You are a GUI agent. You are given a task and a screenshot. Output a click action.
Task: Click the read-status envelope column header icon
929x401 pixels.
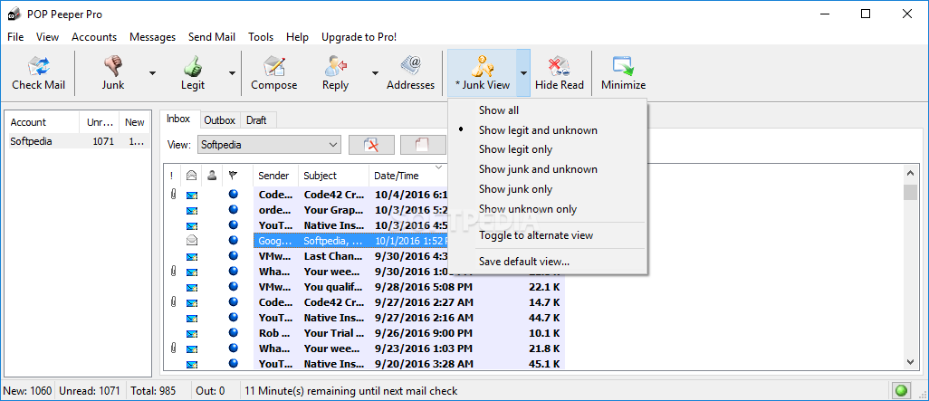coord(191,176)
